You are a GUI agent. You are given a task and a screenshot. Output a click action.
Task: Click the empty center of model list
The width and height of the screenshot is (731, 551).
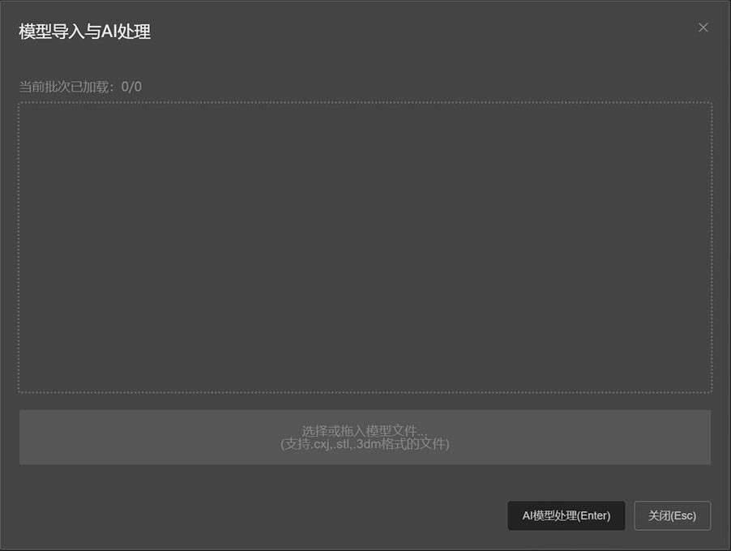[x=365, y=247]
